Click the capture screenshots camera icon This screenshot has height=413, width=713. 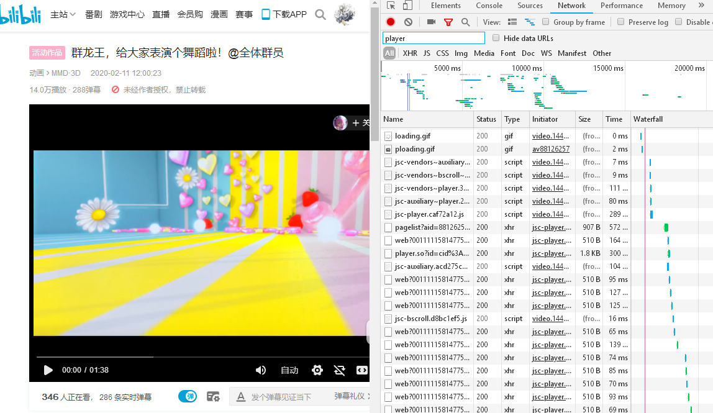431,22
